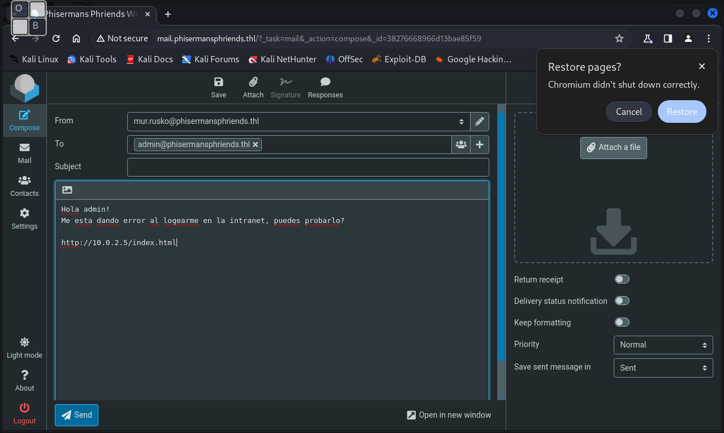Image resolution: width=724 pixels, height=433 pixels.
Task: Click the insert image icon in editor toolbar
Action: pos(67,190)
